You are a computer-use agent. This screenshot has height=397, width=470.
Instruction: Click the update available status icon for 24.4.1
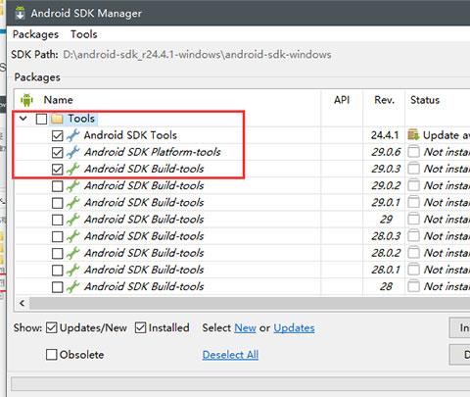413,135
